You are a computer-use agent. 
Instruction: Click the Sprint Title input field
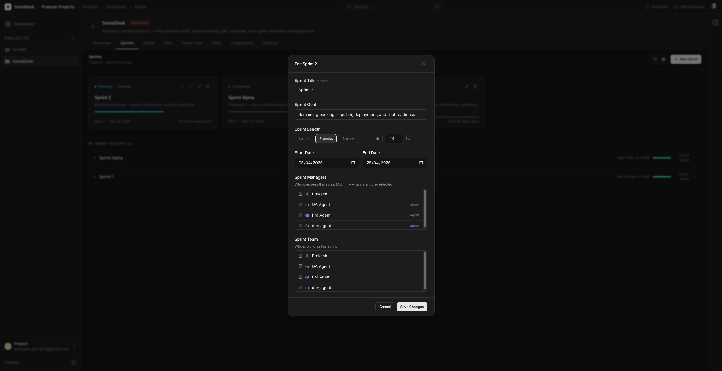pos(361,90)
